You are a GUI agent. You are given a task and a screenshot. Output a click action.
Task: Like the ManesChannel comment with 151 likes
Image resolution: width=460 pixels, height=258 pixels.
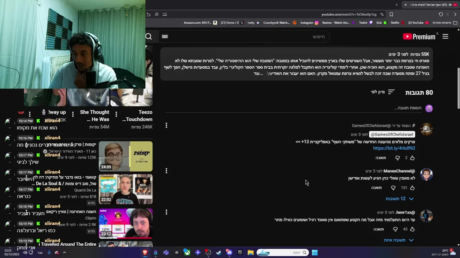[412, 188]
